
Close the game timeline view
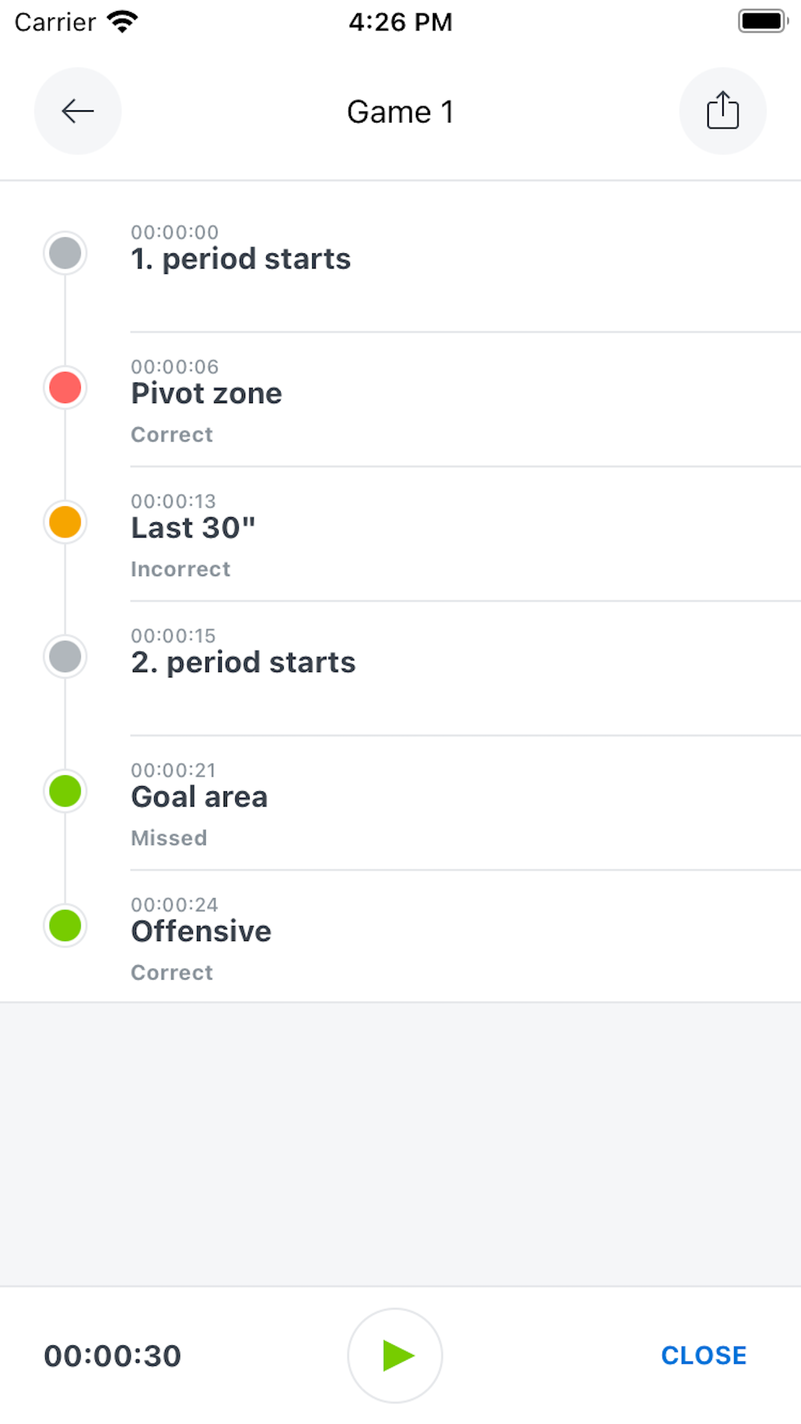704,1355
